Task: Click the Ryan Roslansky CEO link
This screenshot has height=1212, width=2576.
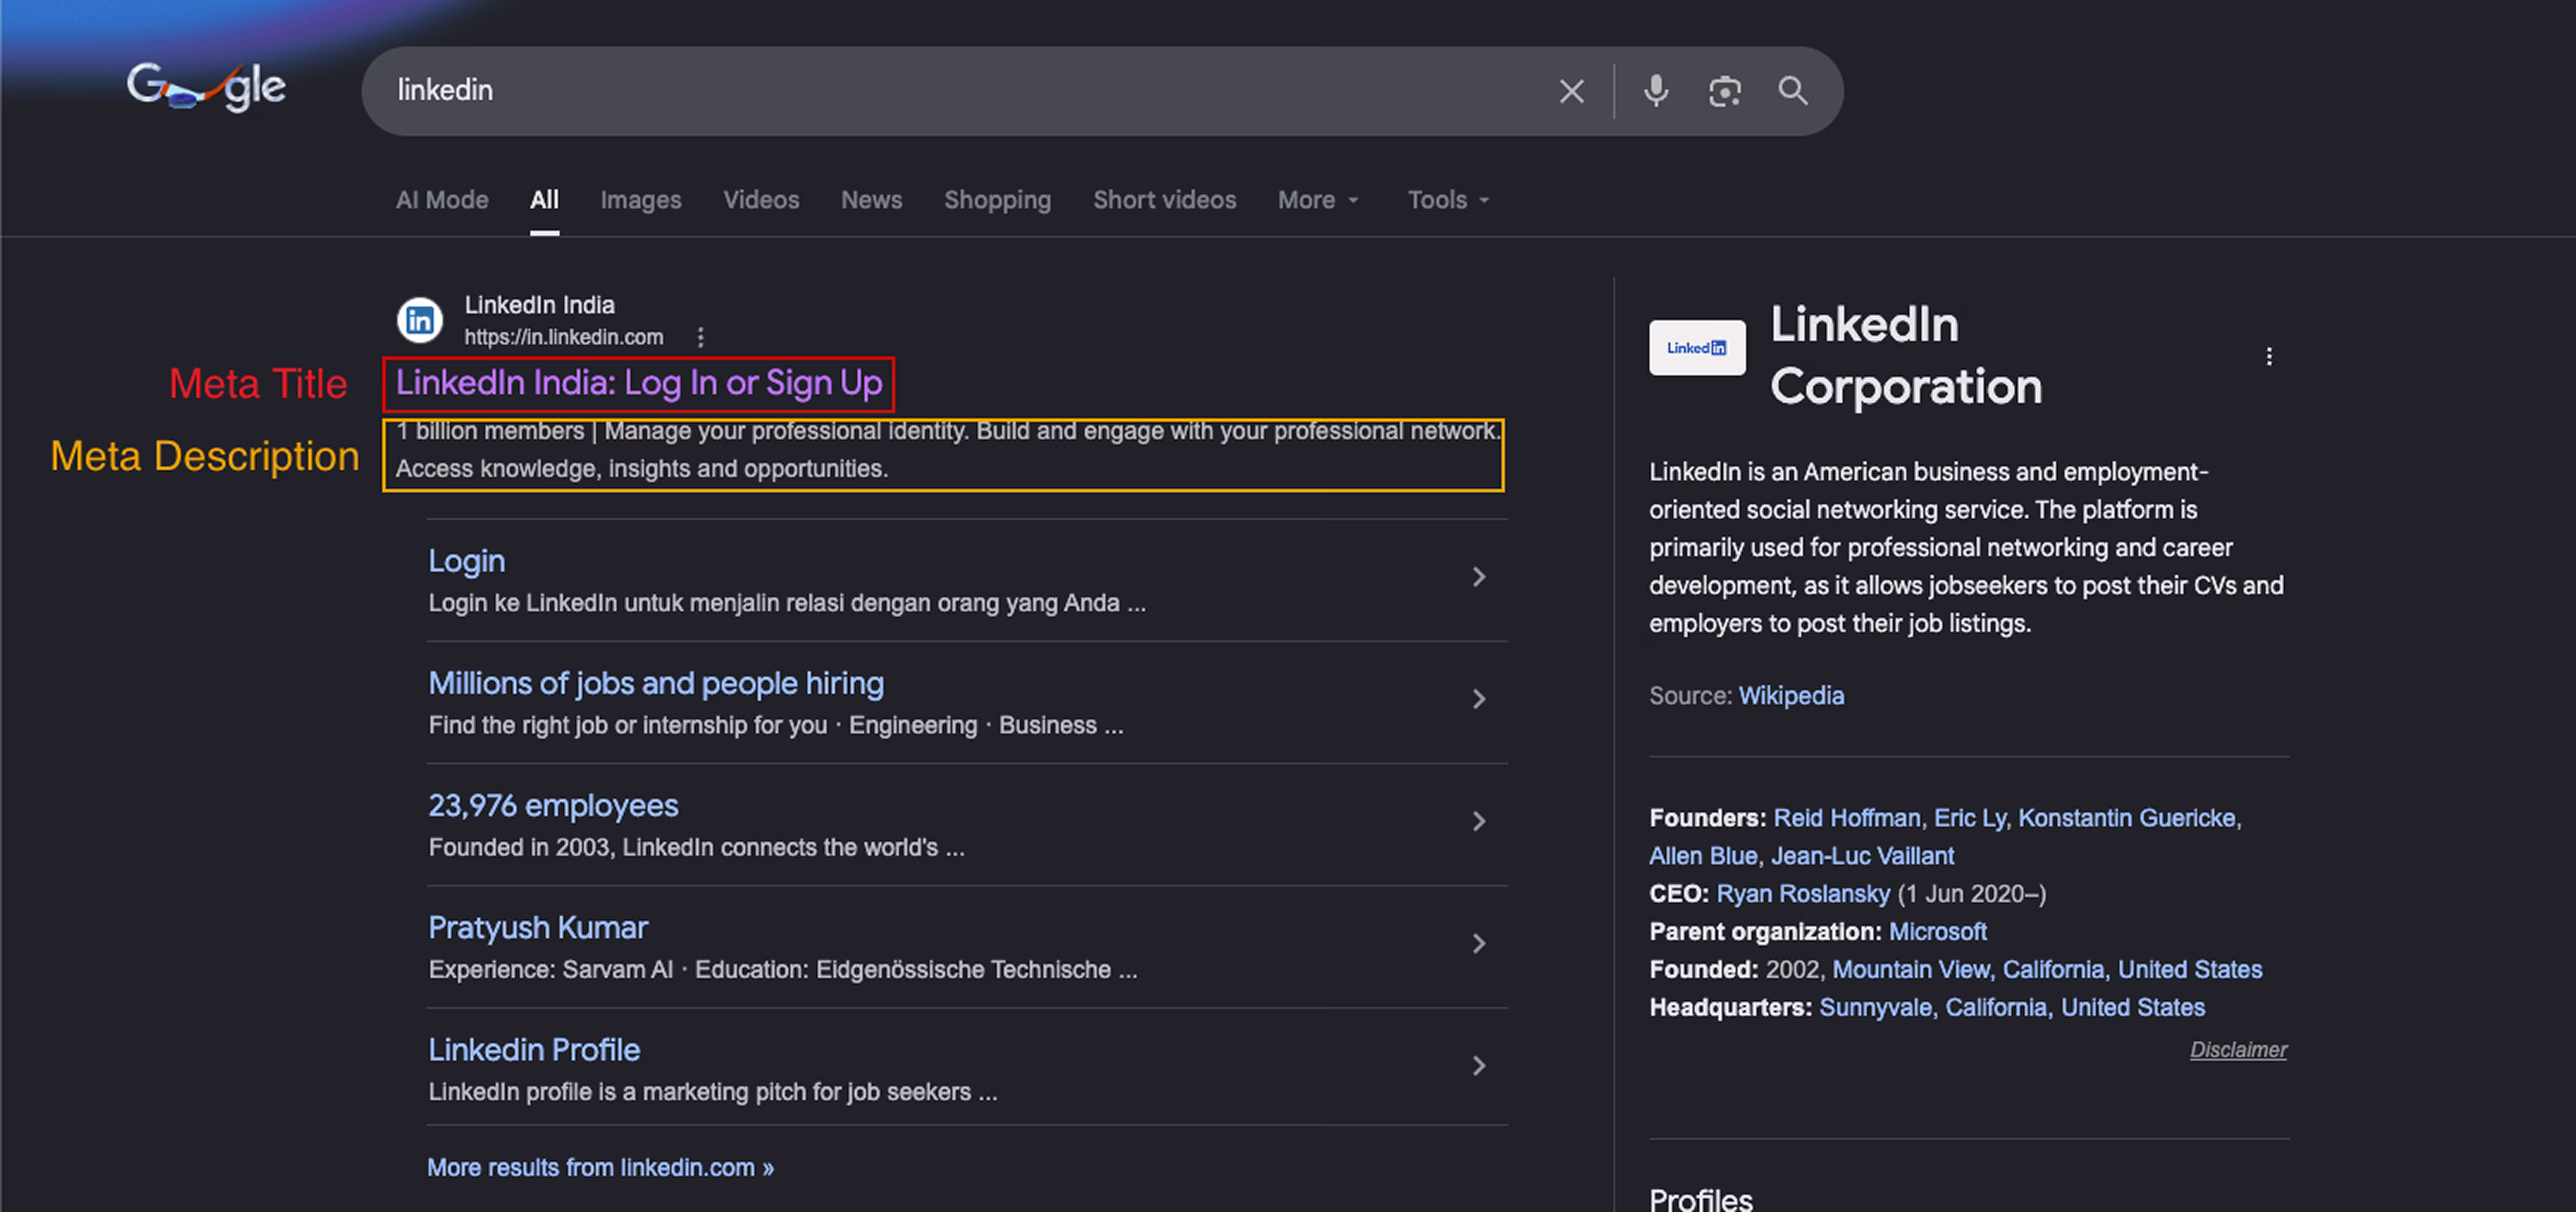Action: 1801,893
